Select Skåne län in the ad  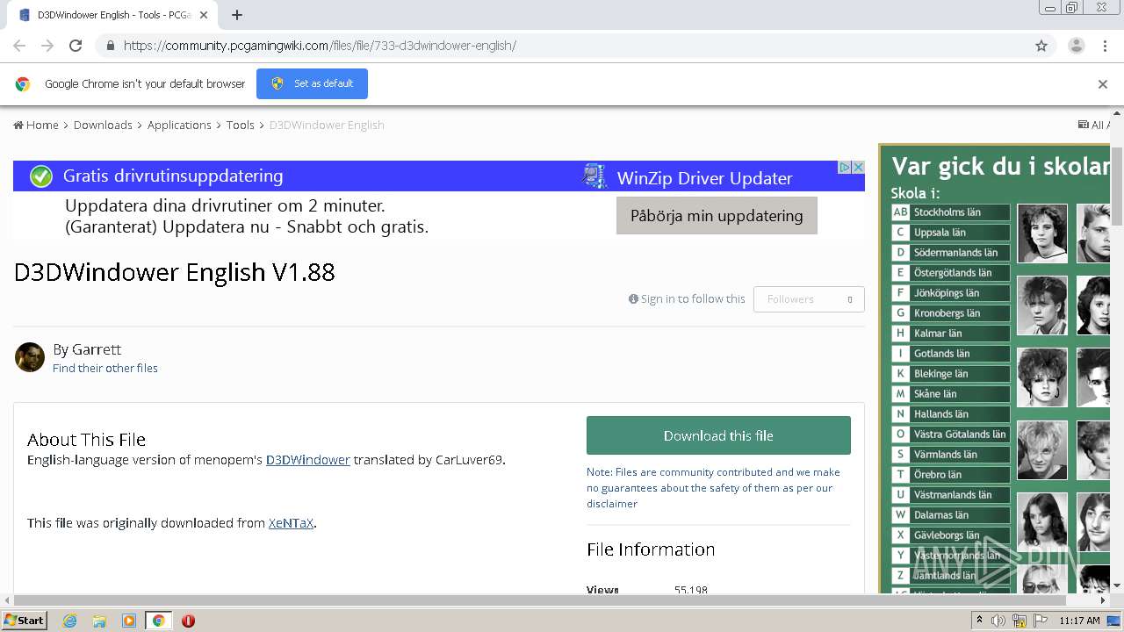coord(950,394)
